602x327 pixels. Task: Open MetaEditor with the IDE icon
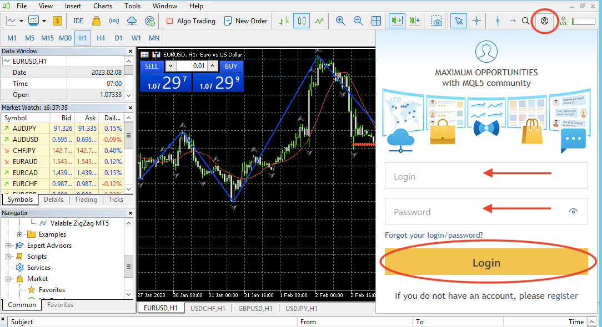pyautogui.click(x=78, y=21)
